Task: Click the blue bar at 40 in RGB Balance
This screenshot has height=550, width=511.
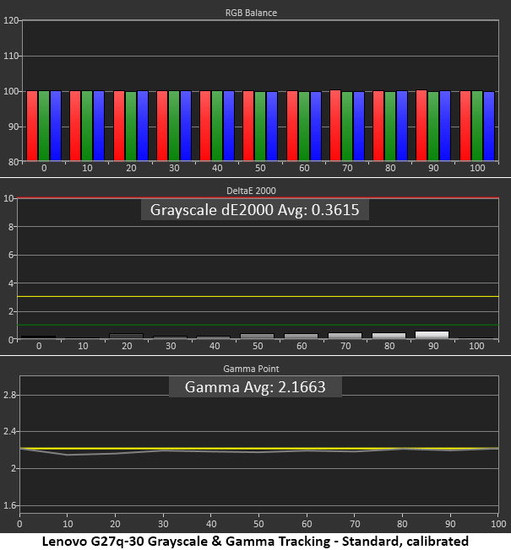Action: point(229,126)
